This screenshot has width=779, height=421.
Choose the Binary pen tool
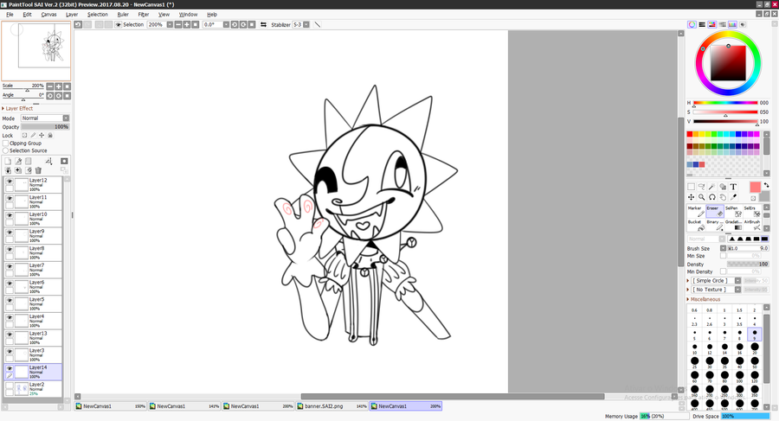click(x=715, y=225)
